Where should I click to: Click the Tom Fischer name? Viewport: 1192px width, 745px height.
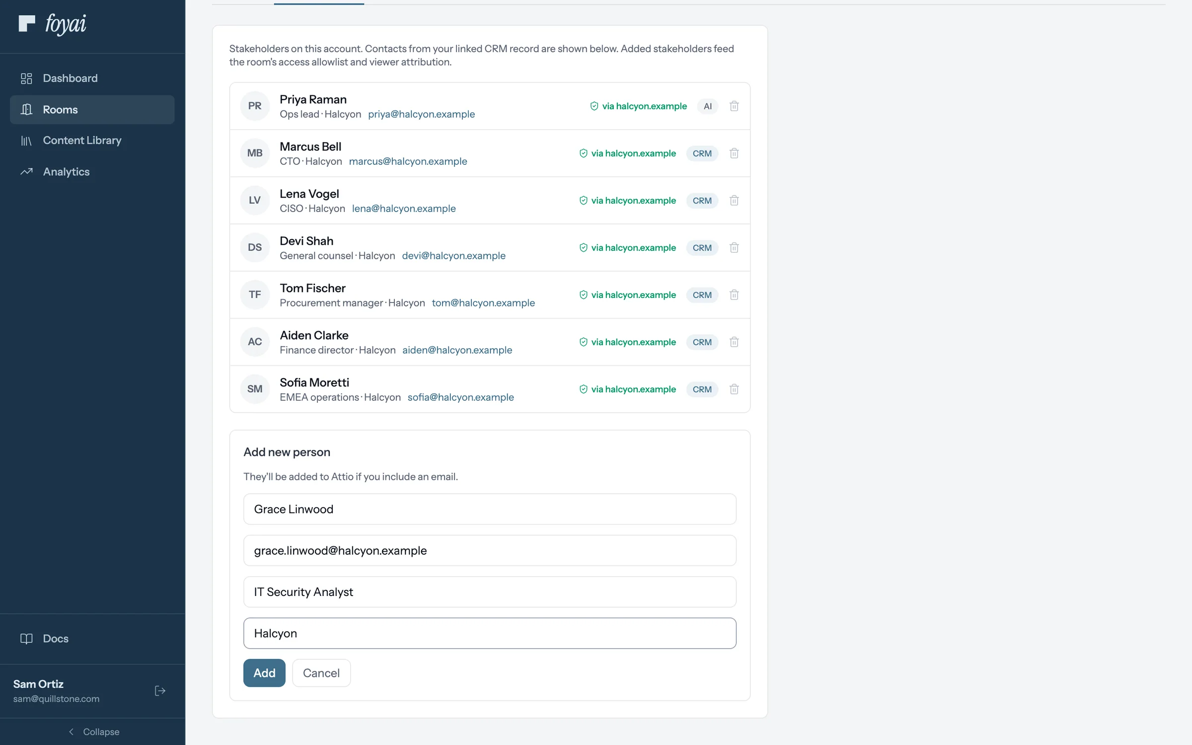point(312,288)
